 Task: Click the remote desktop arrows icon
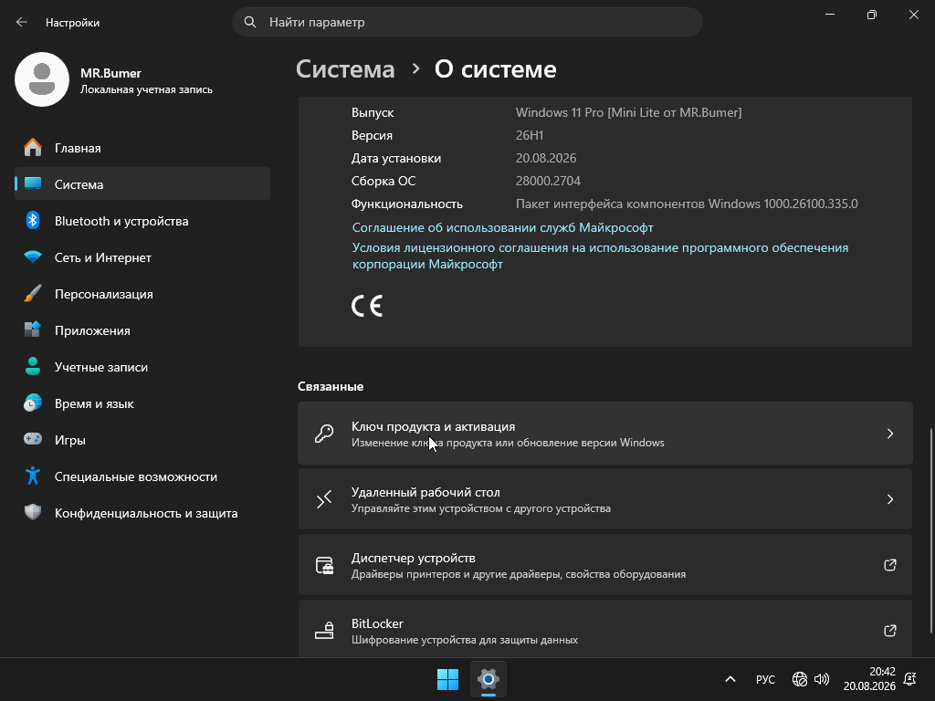324,499
